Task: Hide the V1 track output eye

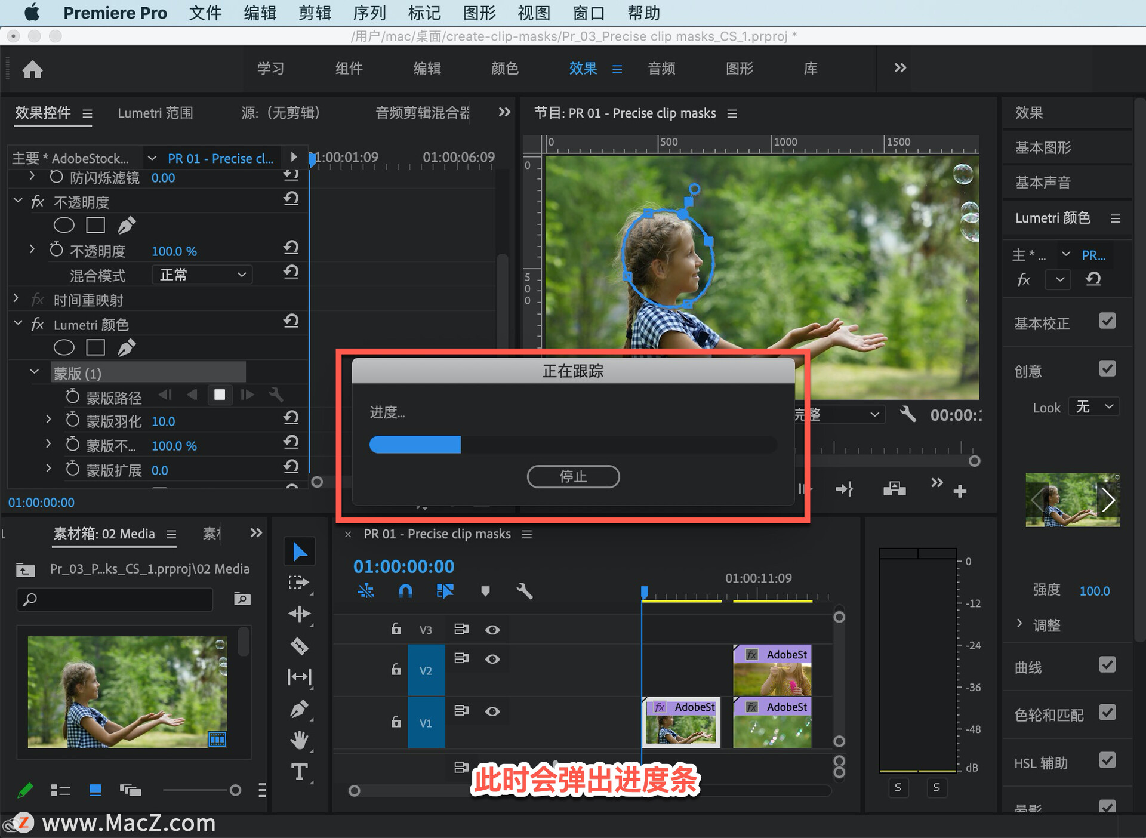Action: (492, 711)
